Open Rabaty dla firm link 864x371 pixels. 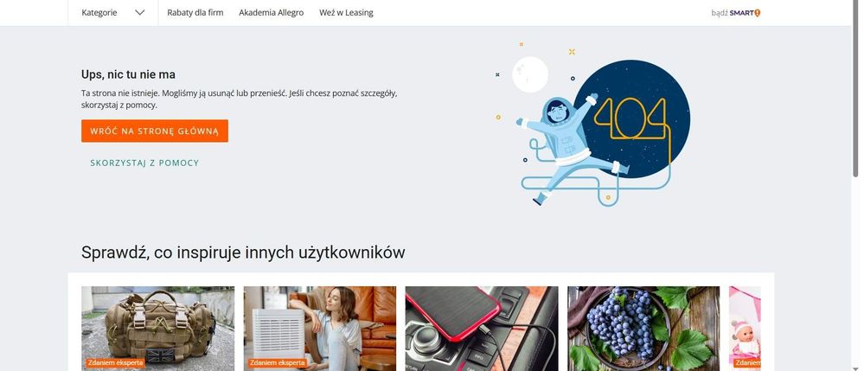(x=195, y=13)
